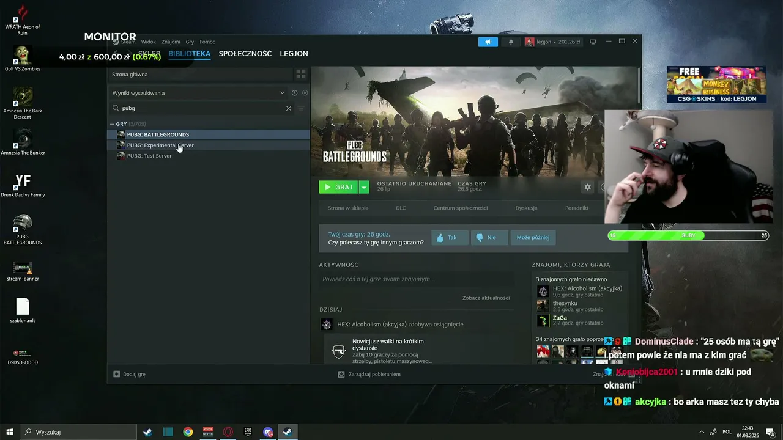Click the Strona główna library home button
The height and width of the screenshot is (440, 783).
click(x=200, y=74)
